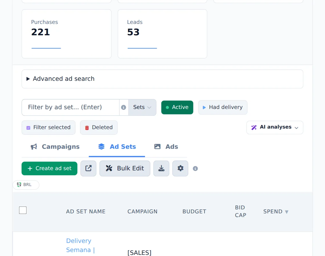Image resolution: width=325 pixels, height=256 pixels.
Task: Click the BUDGET column header
Action: pos(194,212)
